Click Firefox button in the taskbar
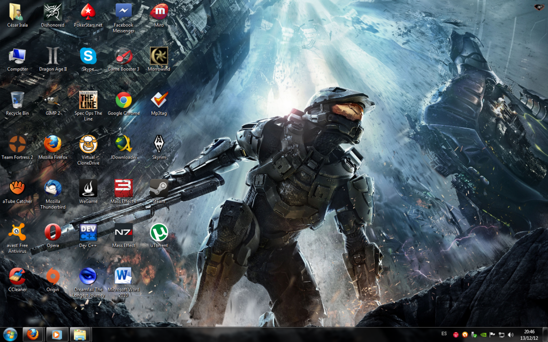The image size is (548, 342). point(33,334)
